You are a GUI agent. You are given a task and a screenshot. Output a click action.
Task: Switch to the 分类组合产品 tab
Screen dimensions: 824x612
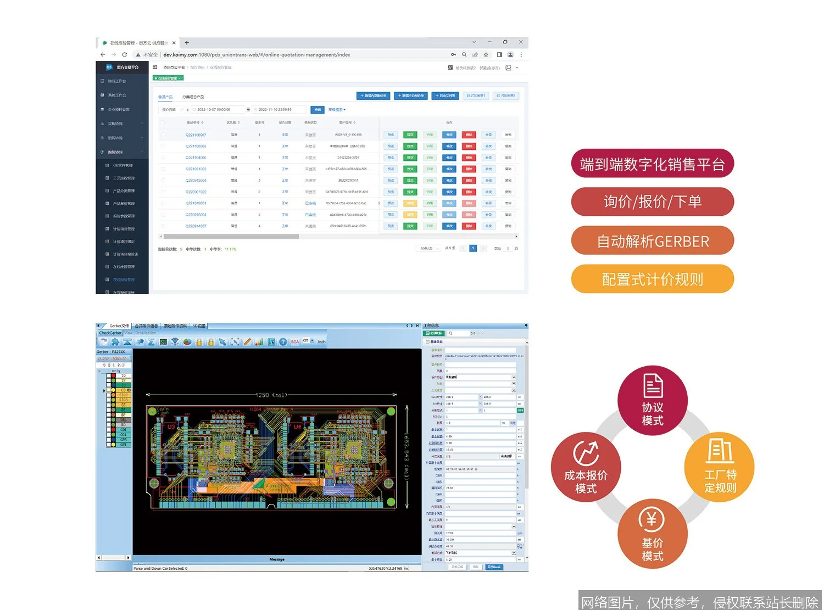coord(193,97)
